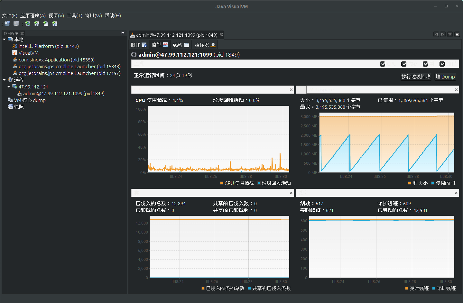Screen dimensions: 463x303
Task: Click the blue 使用的堆 legend swatch
Action: 433,183
